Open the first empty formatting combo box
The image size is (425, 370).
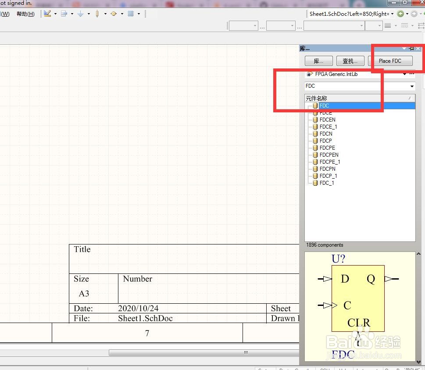coord(243,26)
